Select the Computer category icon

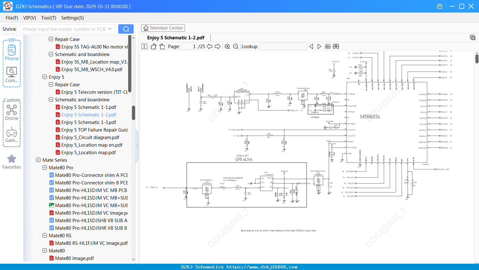tap(12, 75)
